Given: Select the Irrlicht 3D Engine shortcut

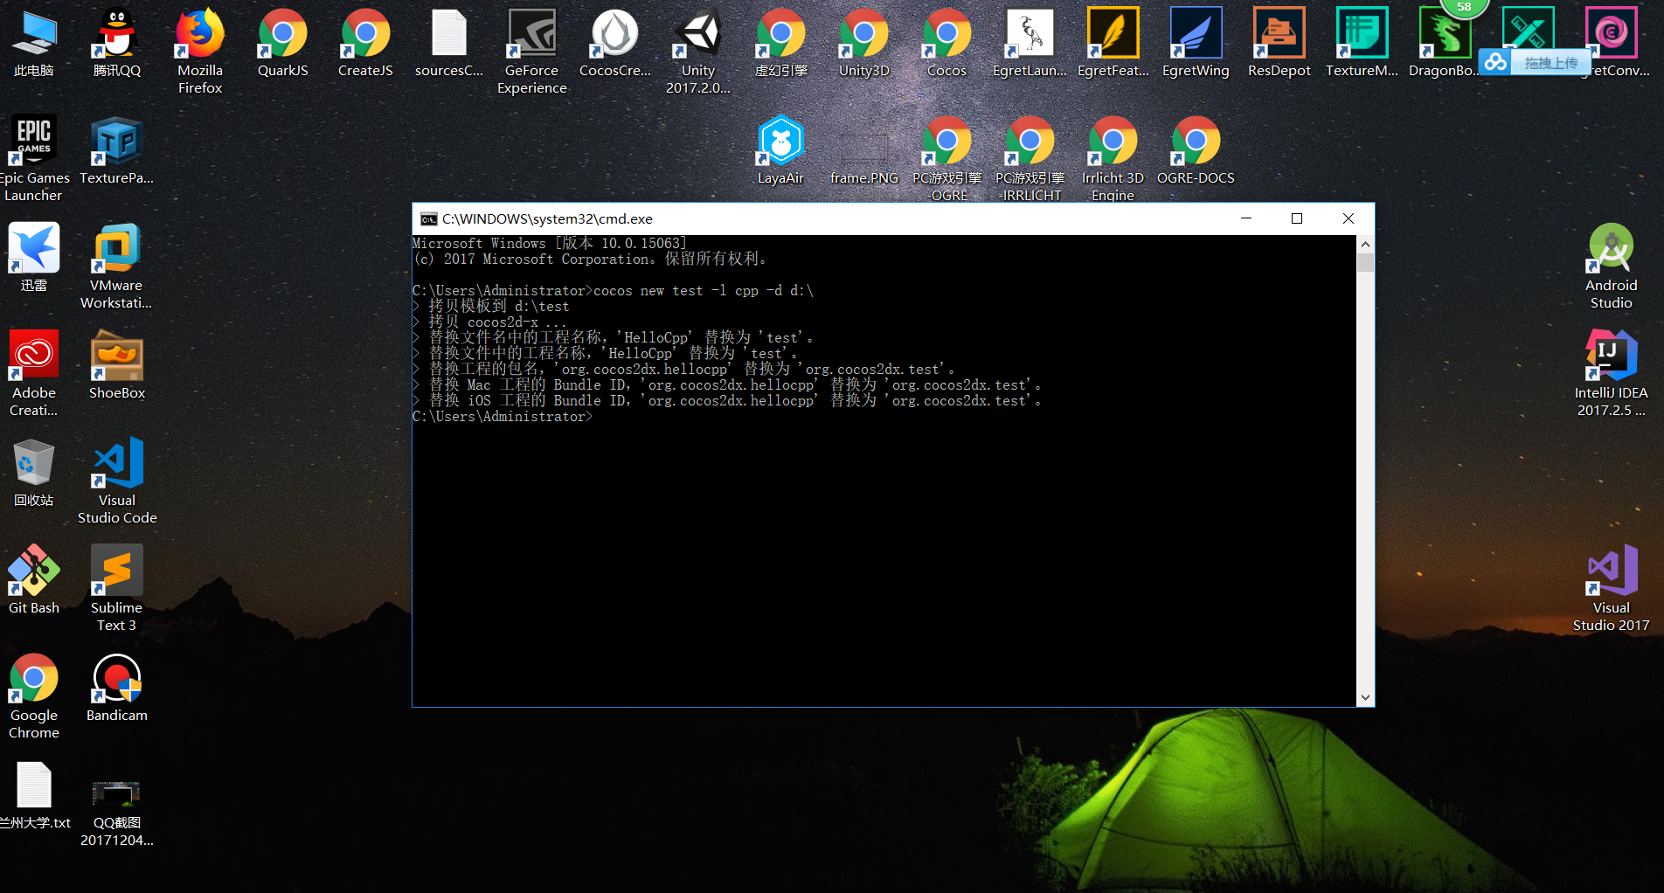Looking at the screenshot, I should 1113,159.
